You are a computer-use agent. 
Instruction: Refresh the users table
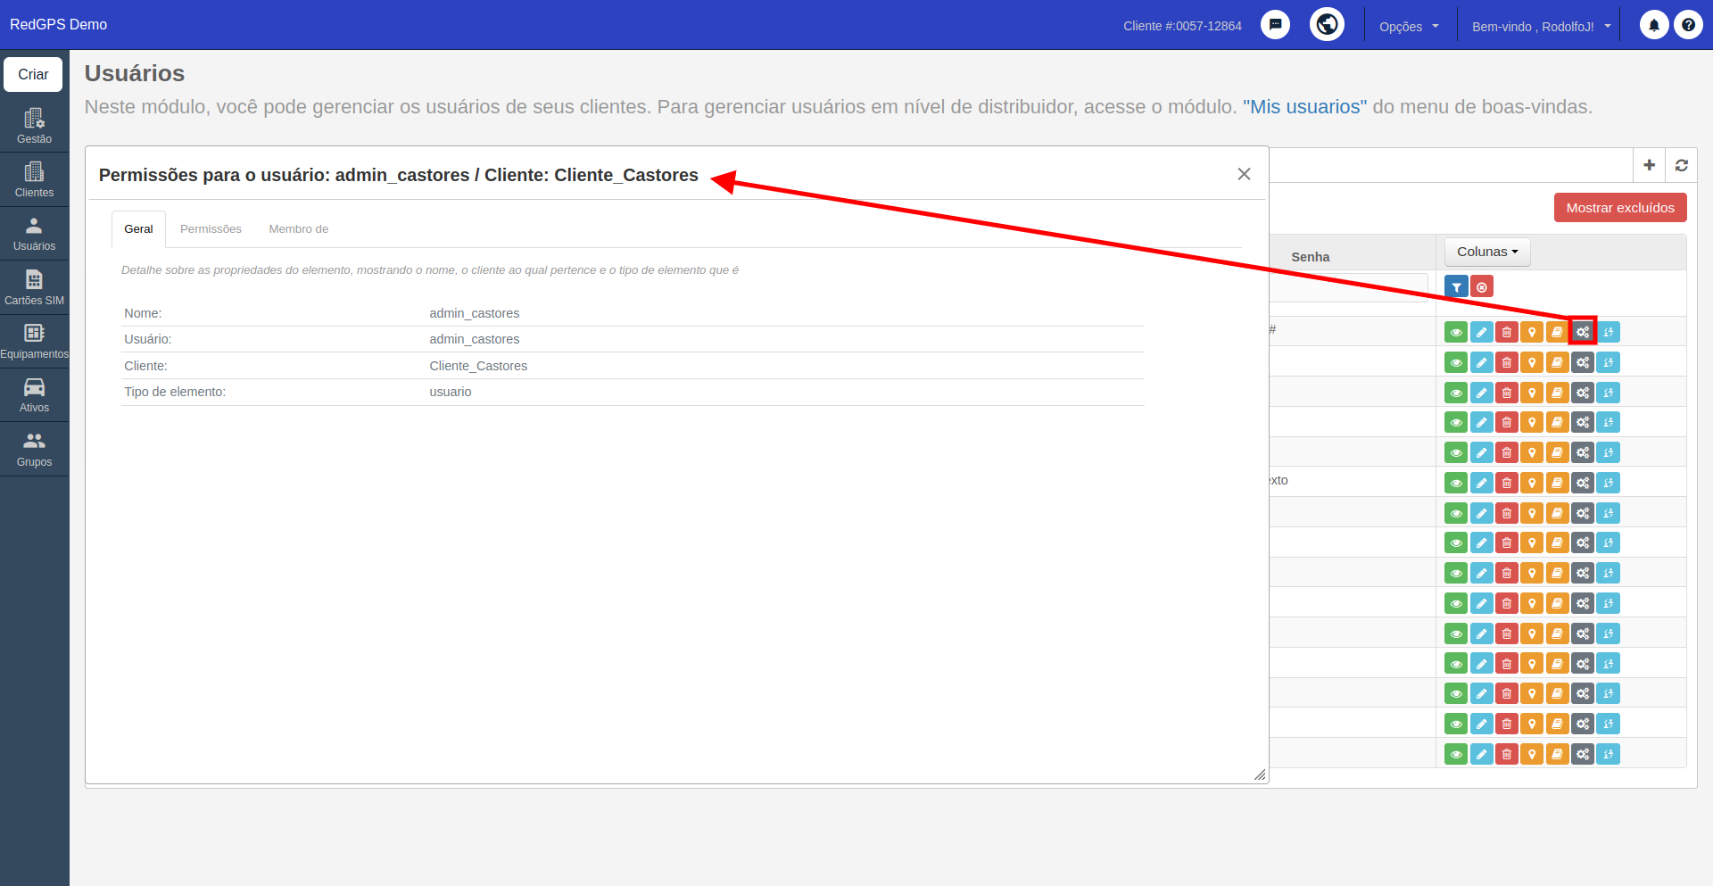1681,165
